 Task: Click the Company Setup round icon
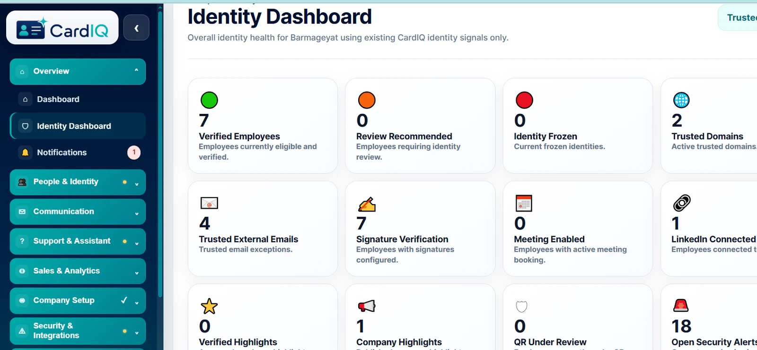tap(22, 300)
